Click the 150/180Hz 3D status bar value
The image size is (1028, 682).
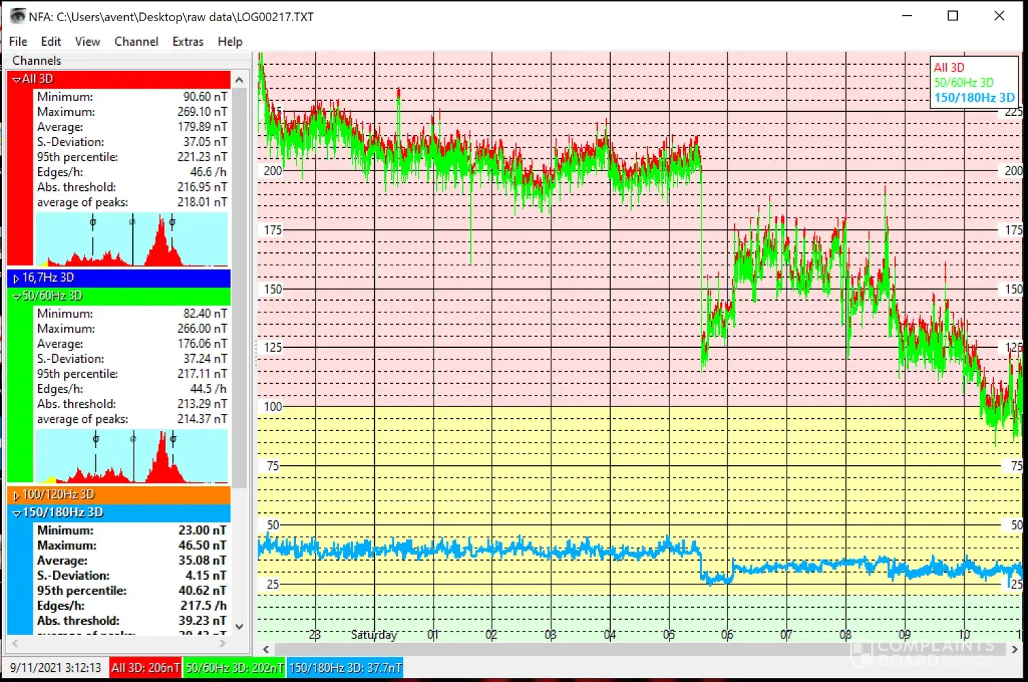click(345, 668)
